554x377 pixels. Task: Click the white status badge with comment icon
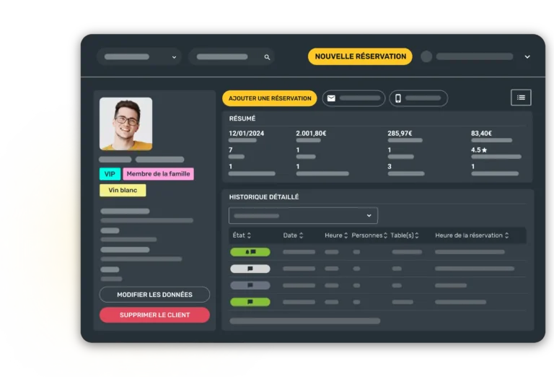[x=250, y=269]
